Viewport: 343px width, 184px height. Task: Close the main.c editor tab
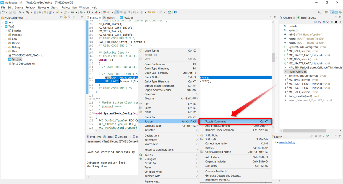click(x=100, y=17)
